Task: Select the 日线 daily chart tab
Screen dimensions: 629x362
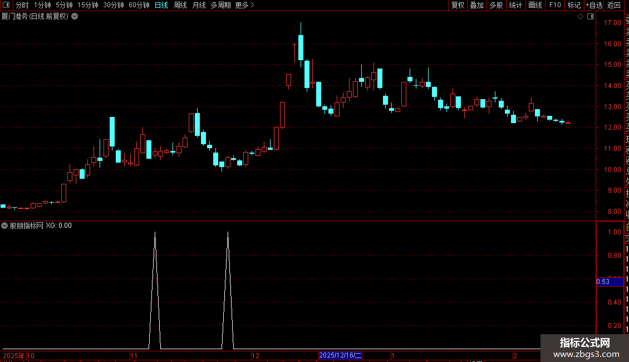Action: click(x=161, y=5)
